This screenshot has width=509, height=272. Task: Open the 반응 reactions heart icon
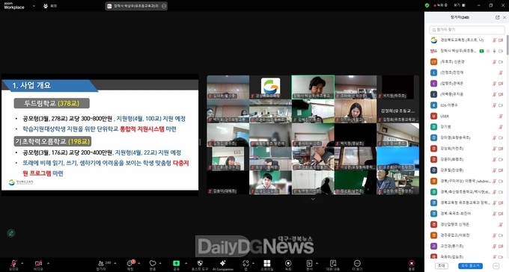[153, 263]
